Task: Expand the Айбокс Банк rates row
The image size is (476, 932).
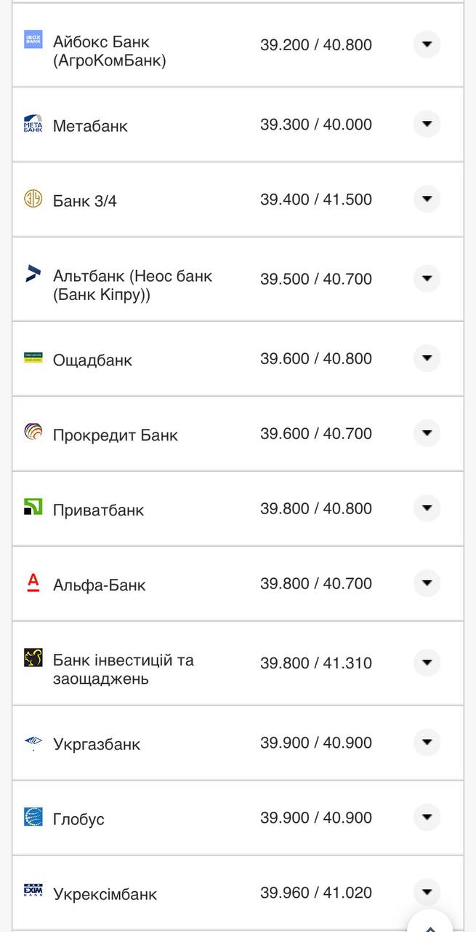Action: pos(427,44)
